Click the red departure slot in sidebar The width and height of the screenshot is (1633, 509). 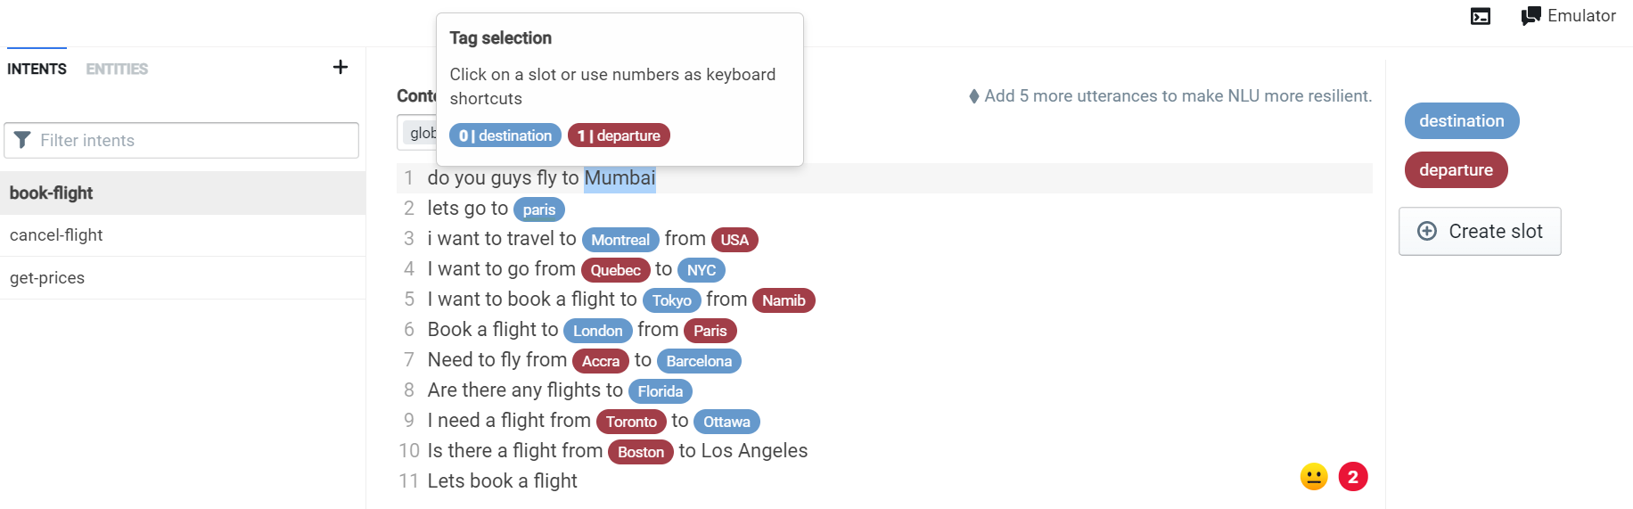click(1456, 170)
